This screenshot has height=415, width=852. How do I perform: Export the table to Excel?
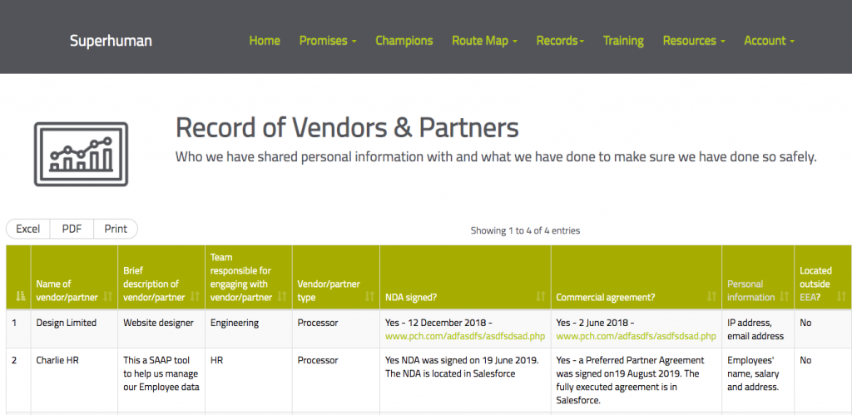27,230
